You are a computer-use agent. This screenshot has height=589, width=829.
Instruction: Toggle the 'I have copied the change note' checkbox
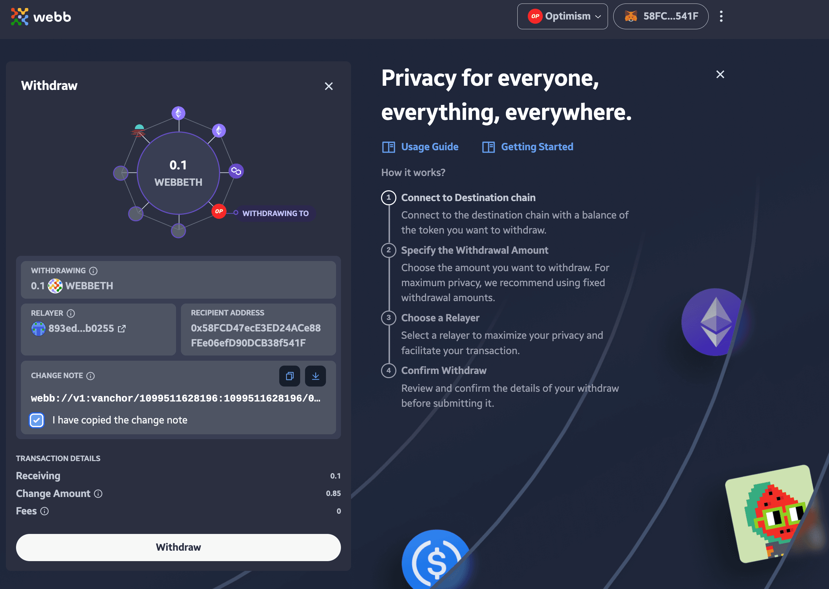(x=37, y=420)
